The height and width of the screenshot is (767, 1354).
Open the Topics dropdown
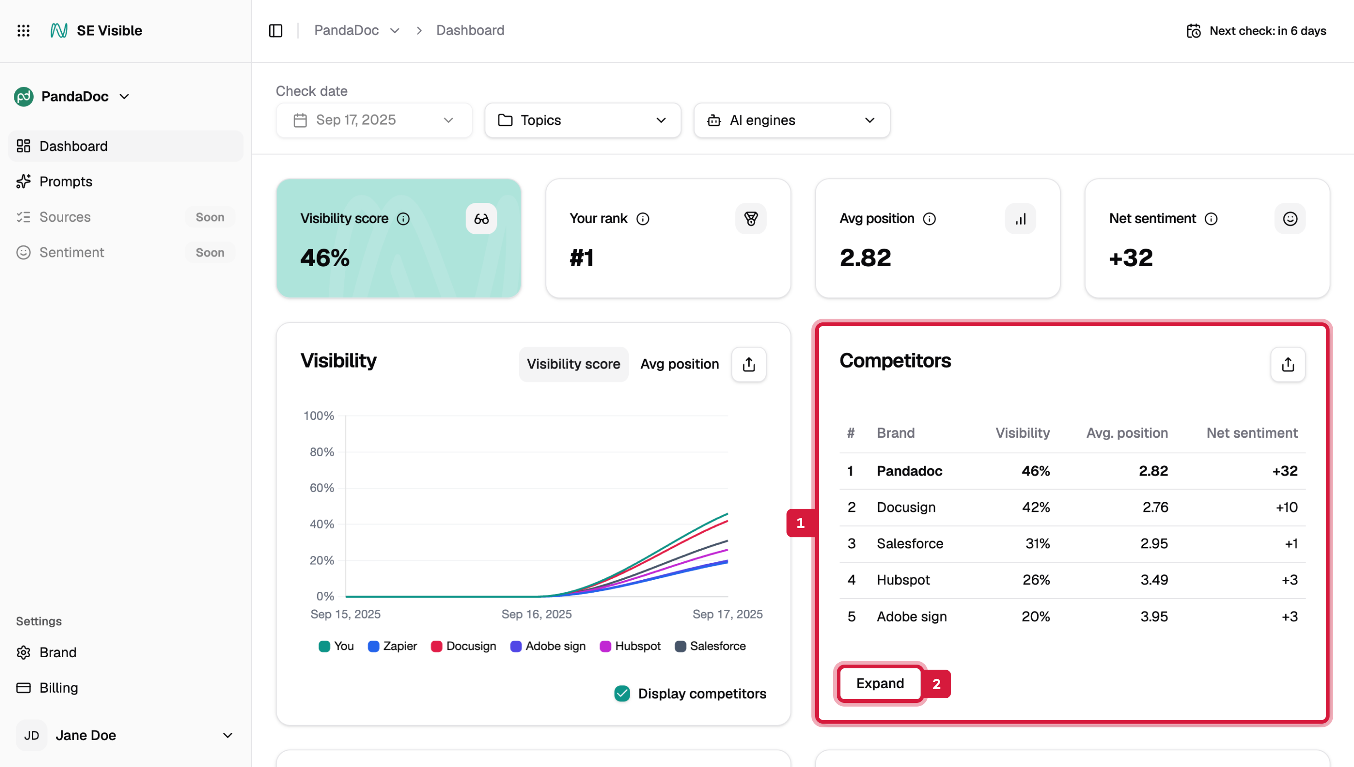click(582, 120)
